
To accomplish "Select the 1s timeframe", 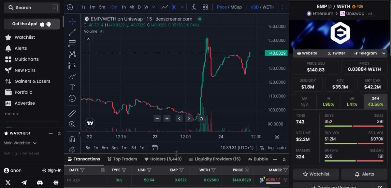I will [83, 7].
